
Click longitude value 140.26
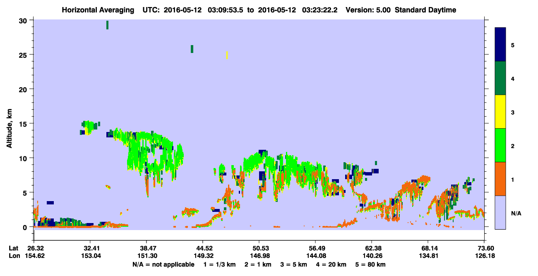pyautogui.click(x=372, y=256)
